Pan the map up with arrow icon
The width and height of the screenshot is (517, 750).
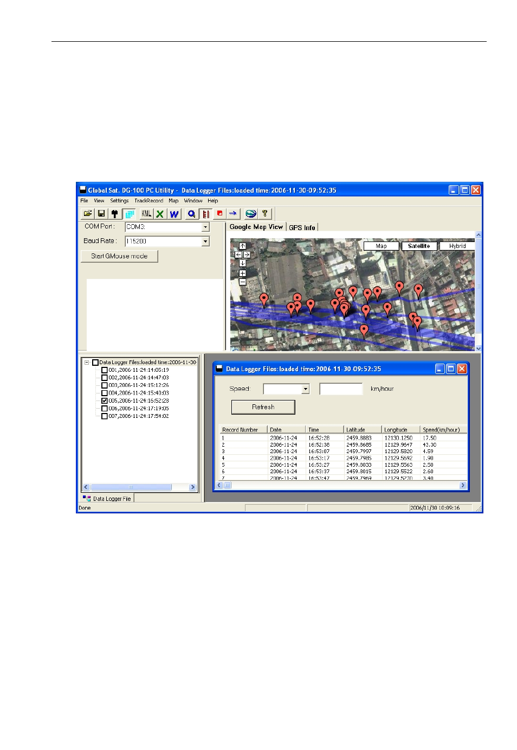(242, 246)
